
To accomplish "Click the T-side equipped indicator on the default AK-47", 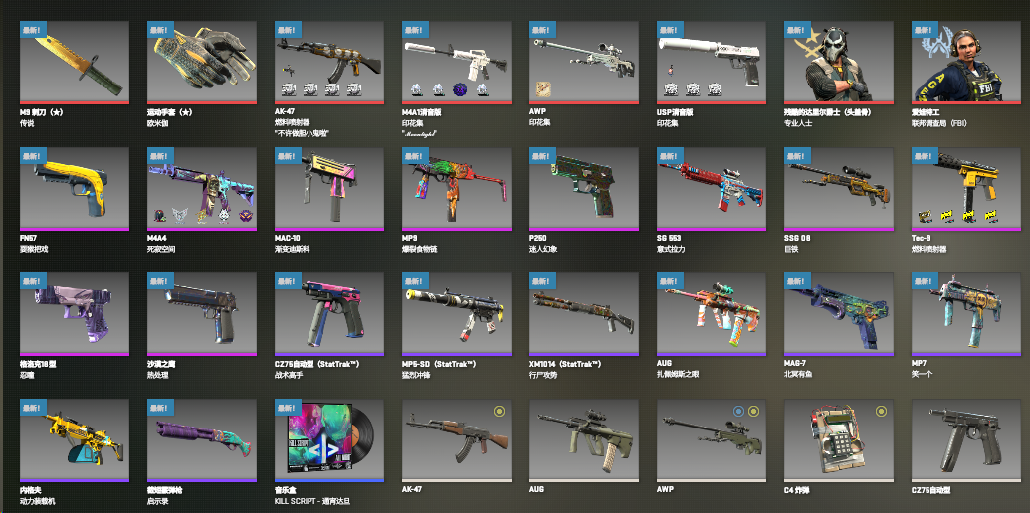I will click(499, 412).
